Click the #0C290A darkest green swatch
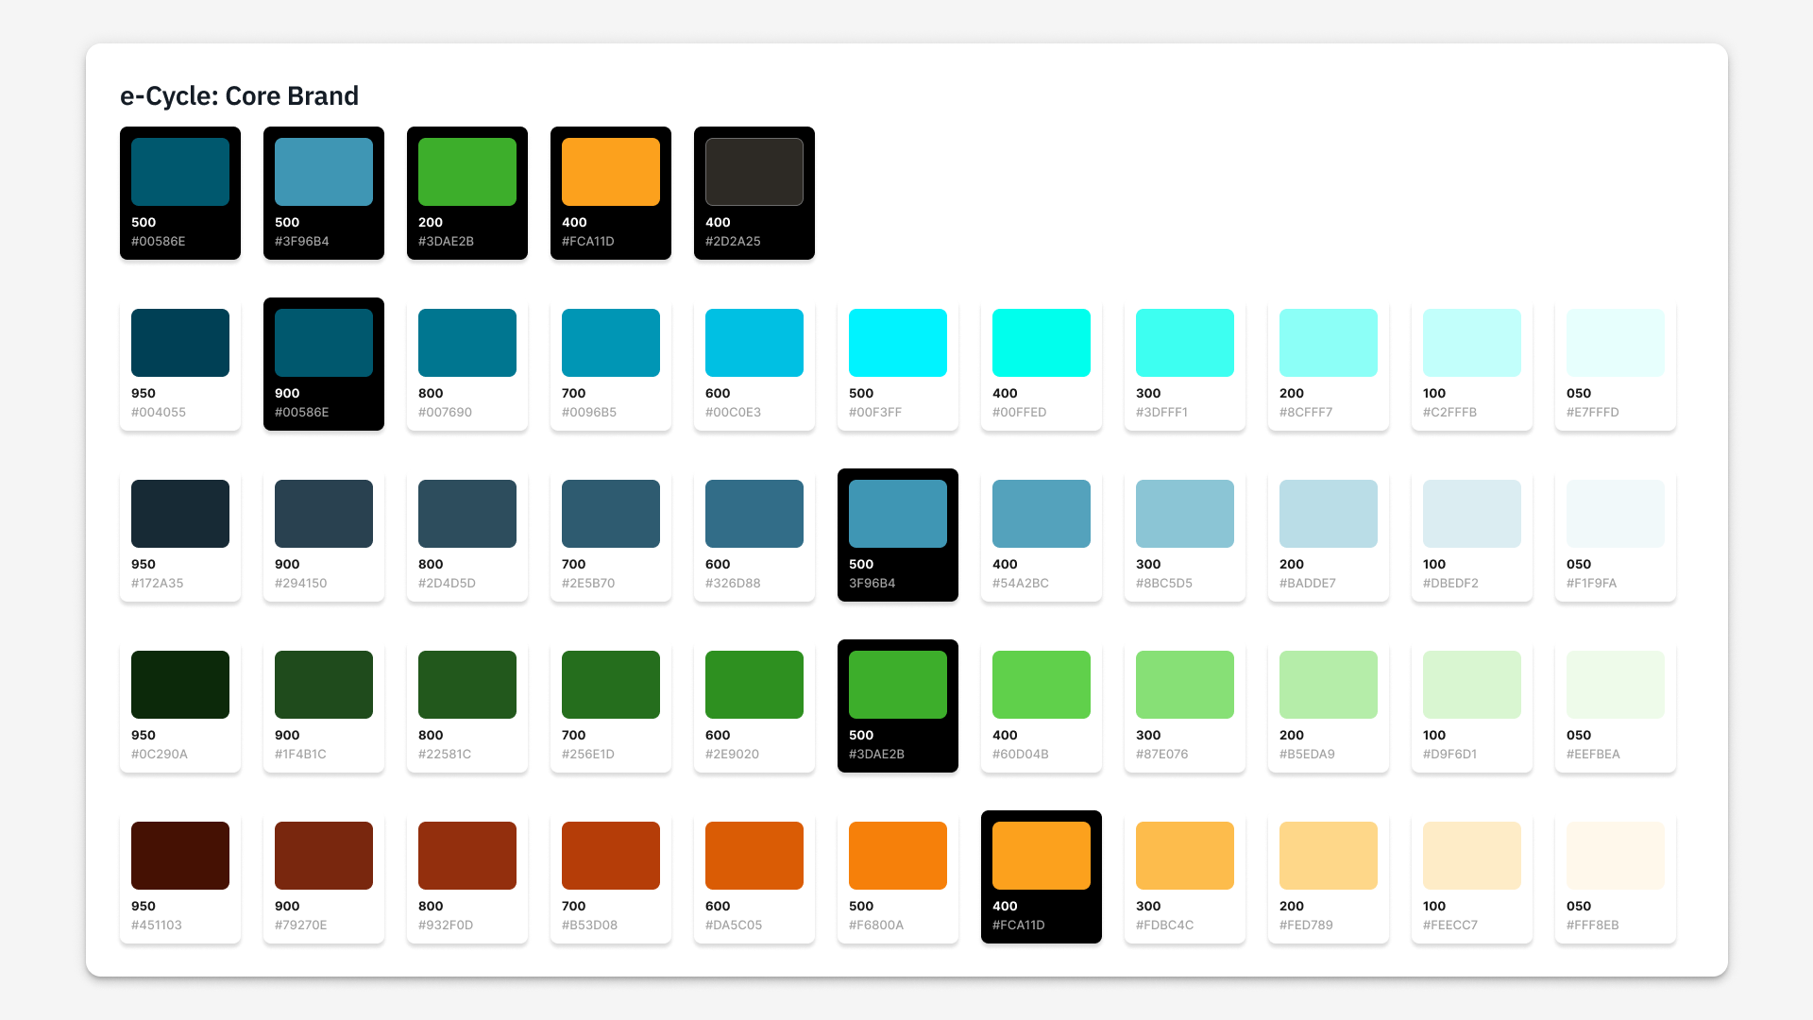 tap(180, 685)
